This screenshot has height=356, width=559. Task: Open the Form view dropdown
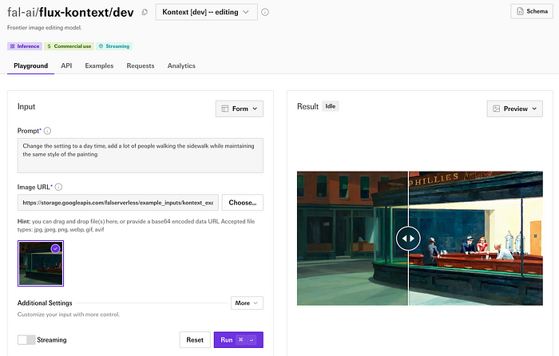pyautogui.click(x=240, y=109)
